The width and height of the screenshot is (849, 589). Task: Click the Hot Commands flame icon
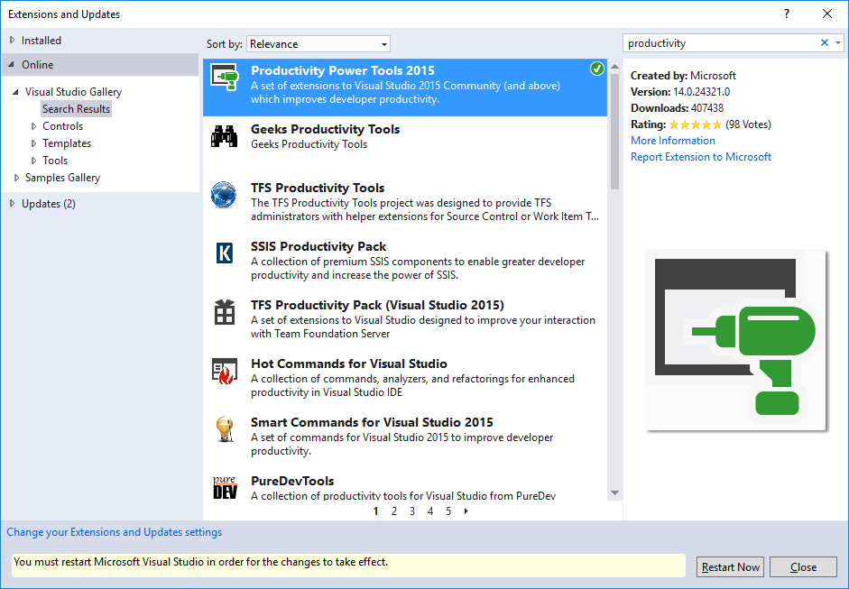coord(224,371)
